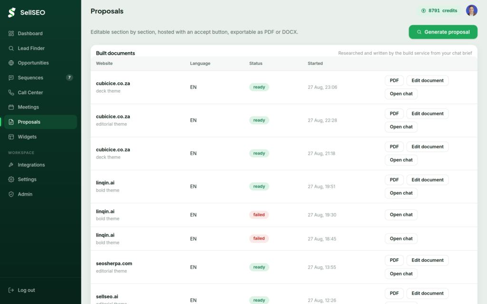Open the user profile avatar
Image resolution: width=487 pixels, height=304 pixels.
click(x=471, y=10)
